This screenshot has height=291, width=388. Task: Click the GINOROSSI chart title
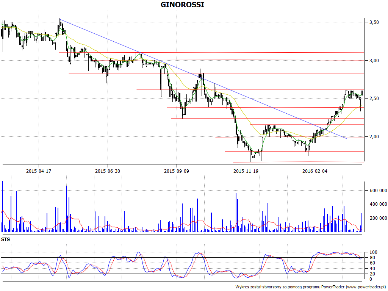tap(182, 5)
